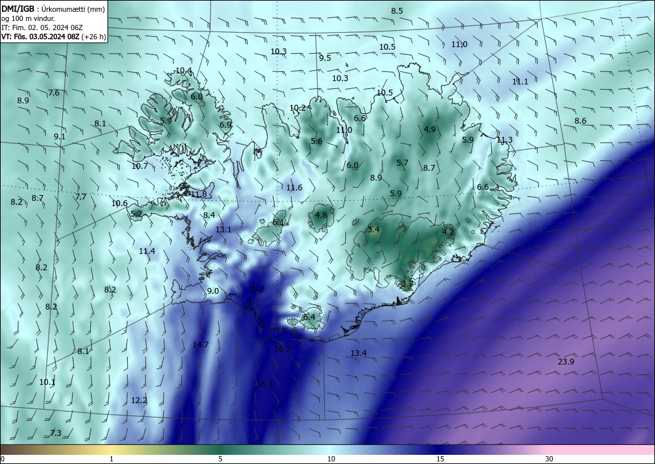
Task: Click the 6.1 value on the map
Action: 278,223
